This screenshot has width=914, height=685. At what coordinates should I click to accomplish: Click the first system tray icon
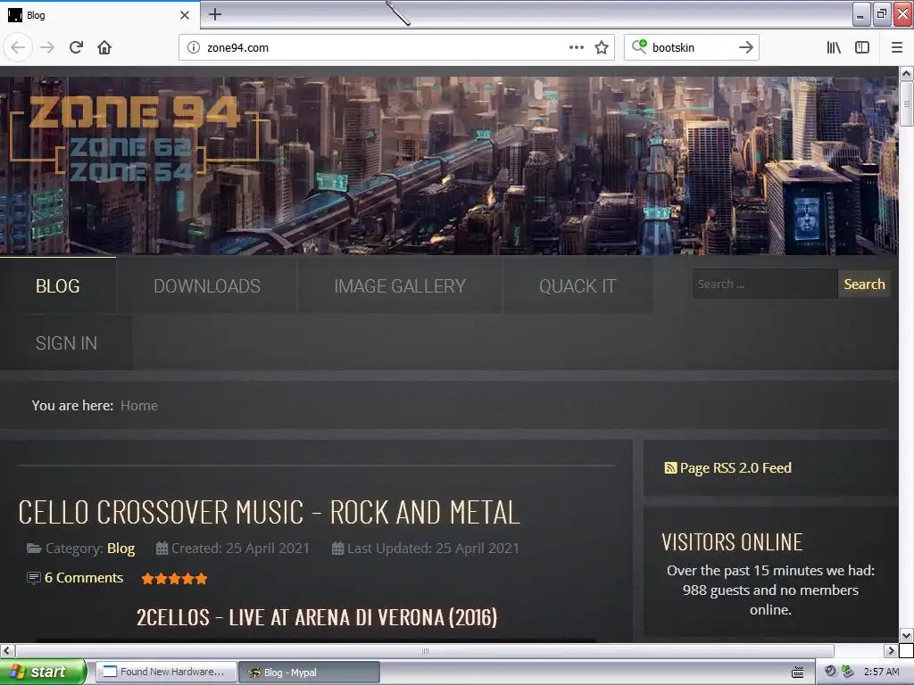pos(831,672)
